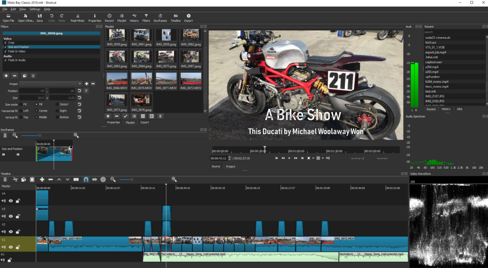Click the ripple all tracks icon
488x268 pixels.
(103, 179)
